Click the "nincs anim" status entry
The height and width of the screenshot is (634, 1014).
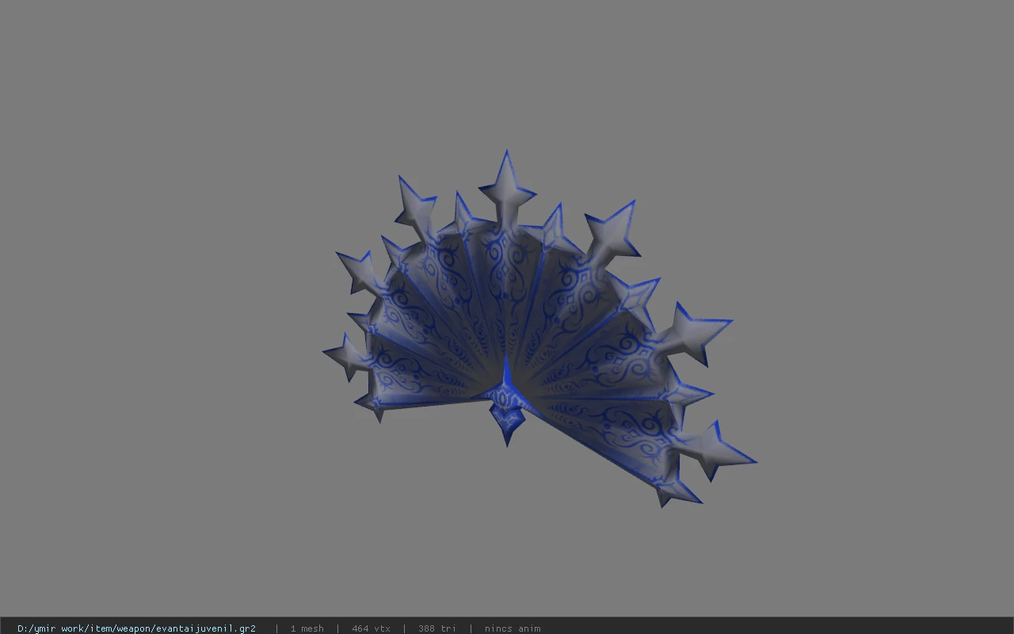pos(513,628)
